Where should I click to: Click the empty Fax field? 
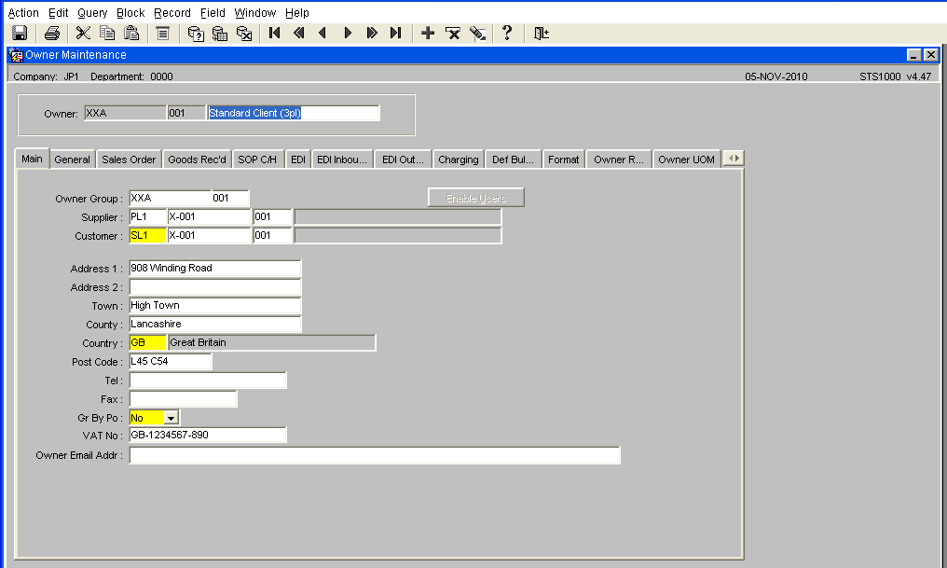click(183, 399)
